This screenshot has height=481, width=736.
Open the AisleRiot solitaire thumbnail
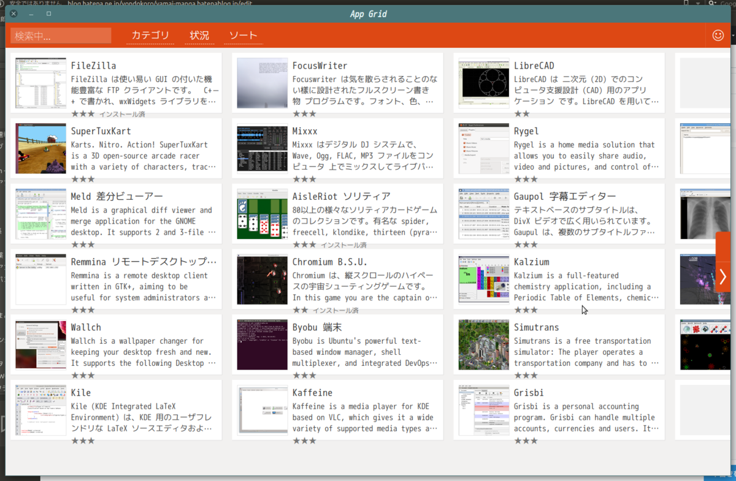pos(263,214)
